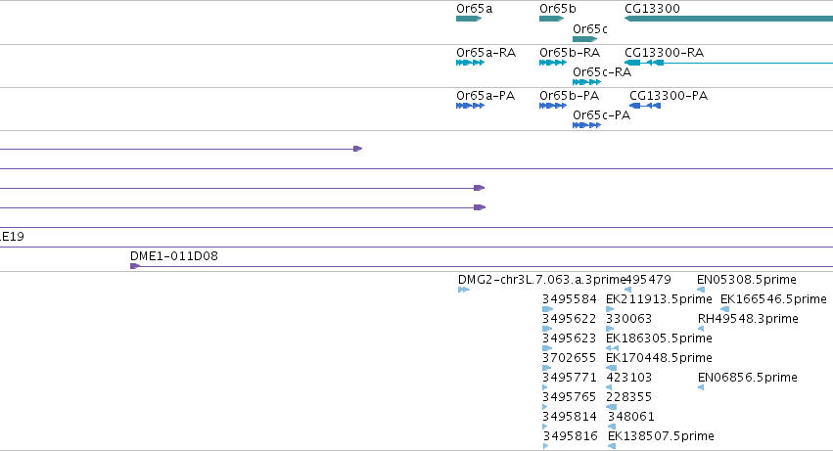Select the EK186305.5prime EST label
The width and height of the screenshot is (833, 451).
pyautogui.click(x=659, y=338)
